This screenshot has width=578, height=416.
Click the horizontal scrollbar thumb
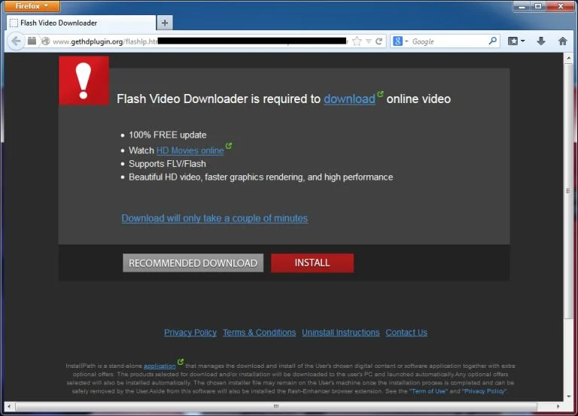pos(275,406)
